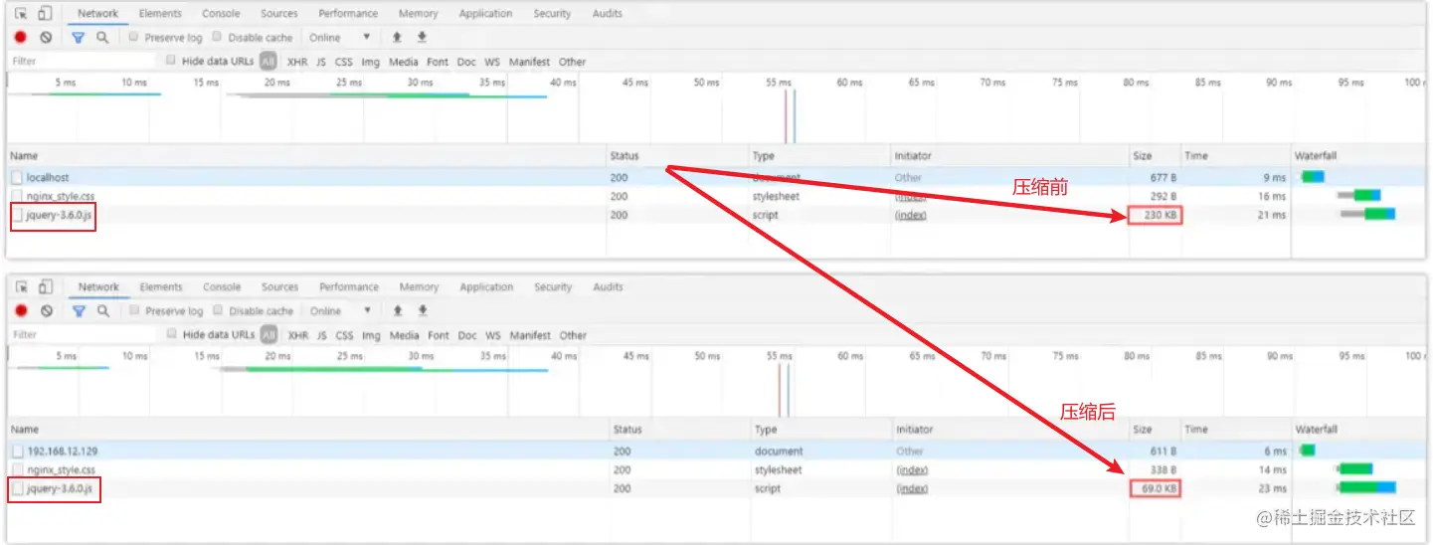Filter by Manifest in upper DevTools
The height and width of the screenshot is (545, 1433).
coord(530,62)
